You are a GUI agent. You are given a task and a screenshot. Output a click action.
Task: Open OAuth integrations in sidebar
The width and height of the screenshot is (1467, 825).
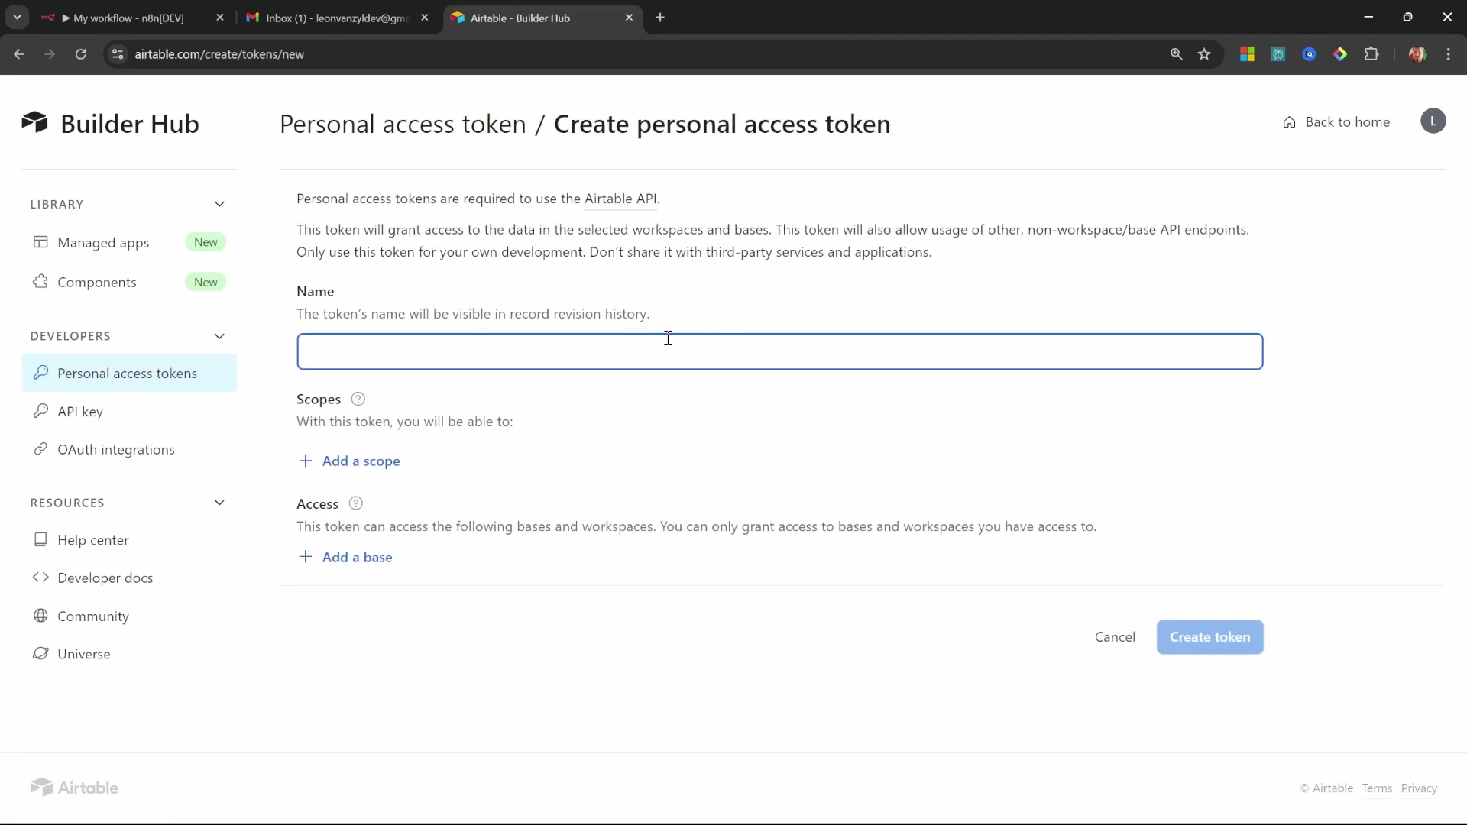coord(115,450)
